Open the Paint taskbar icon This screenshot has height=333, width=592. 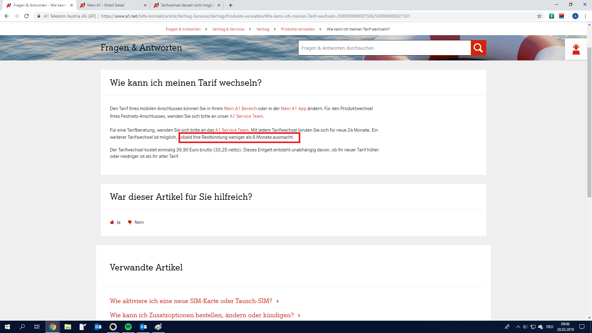pyautogui.click(x=158, y=327)
